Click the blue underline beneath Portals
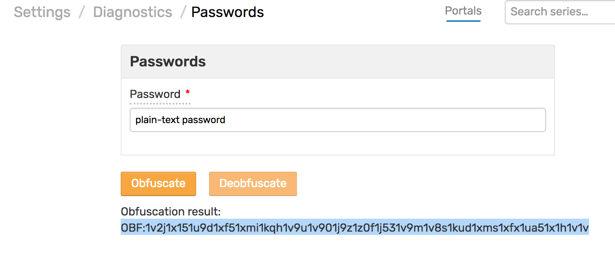Viewport: 615px width, 260px height. coord(463,21)
